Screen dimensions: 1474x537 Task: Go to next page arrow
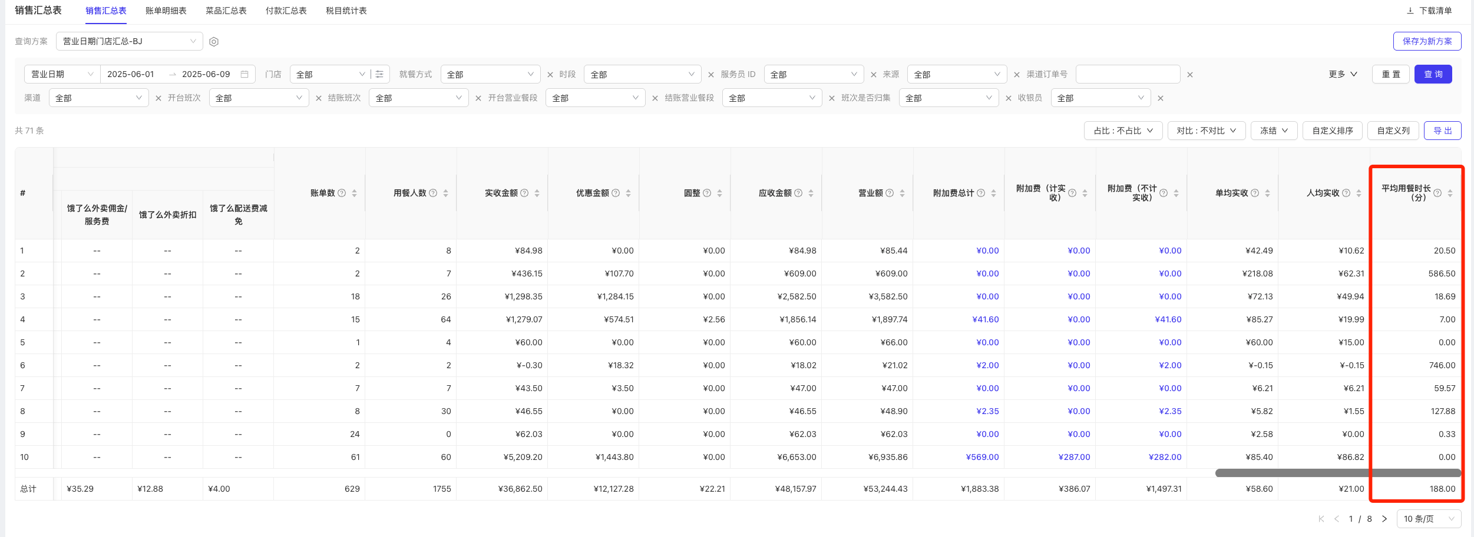(1384, 519)
